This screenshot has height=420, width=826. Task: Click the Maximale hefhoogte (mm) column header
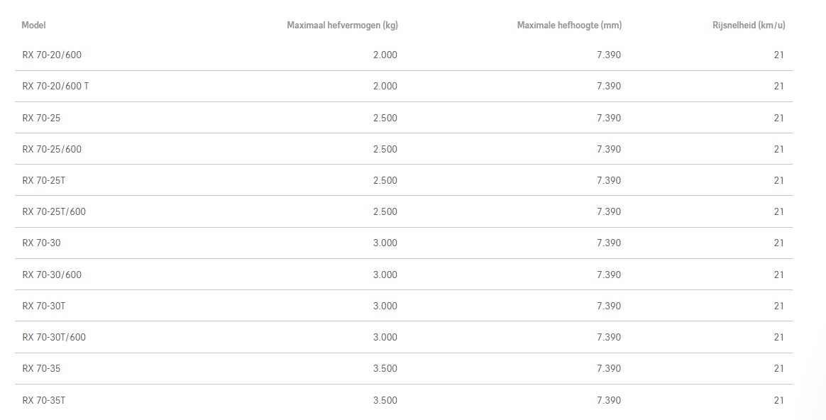click(x=569, y=25)
